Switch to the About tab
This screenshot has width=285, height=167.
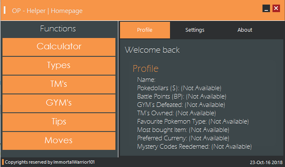pyautogui.click(x=244, y=30)
